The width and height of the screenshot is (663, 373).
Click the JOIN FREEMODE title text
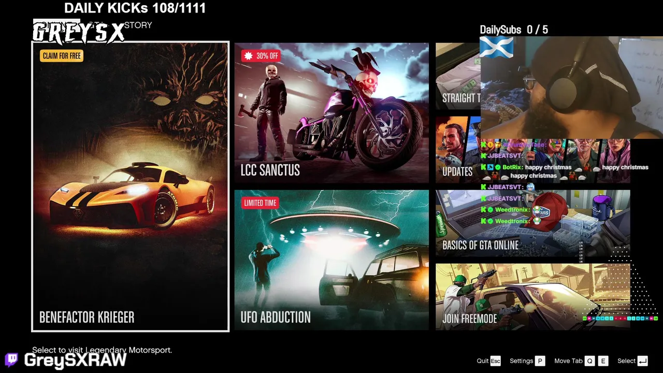tap(470, 318)
